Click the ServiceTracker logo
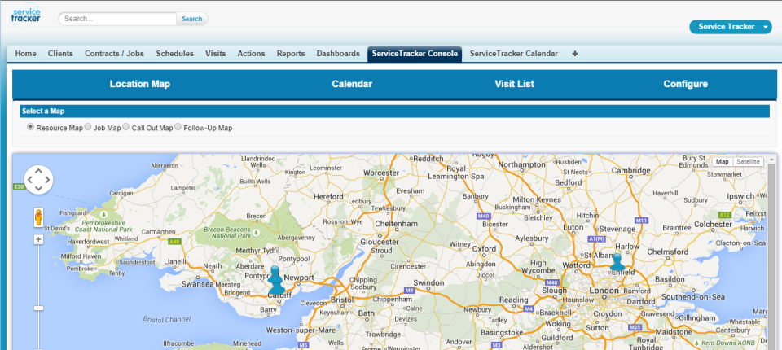The width and height of the screenshot is (782, 350). (25, 16)
